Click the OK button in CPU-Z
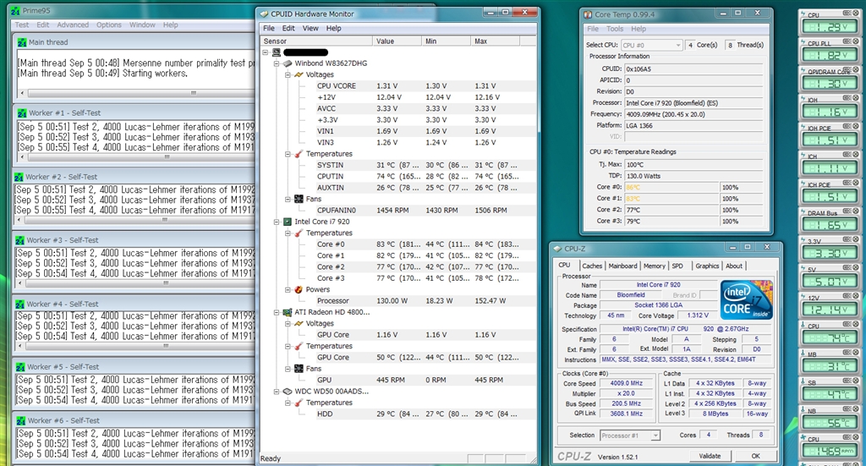The height and width of the screenshot is (466, 866). point(756,456)
